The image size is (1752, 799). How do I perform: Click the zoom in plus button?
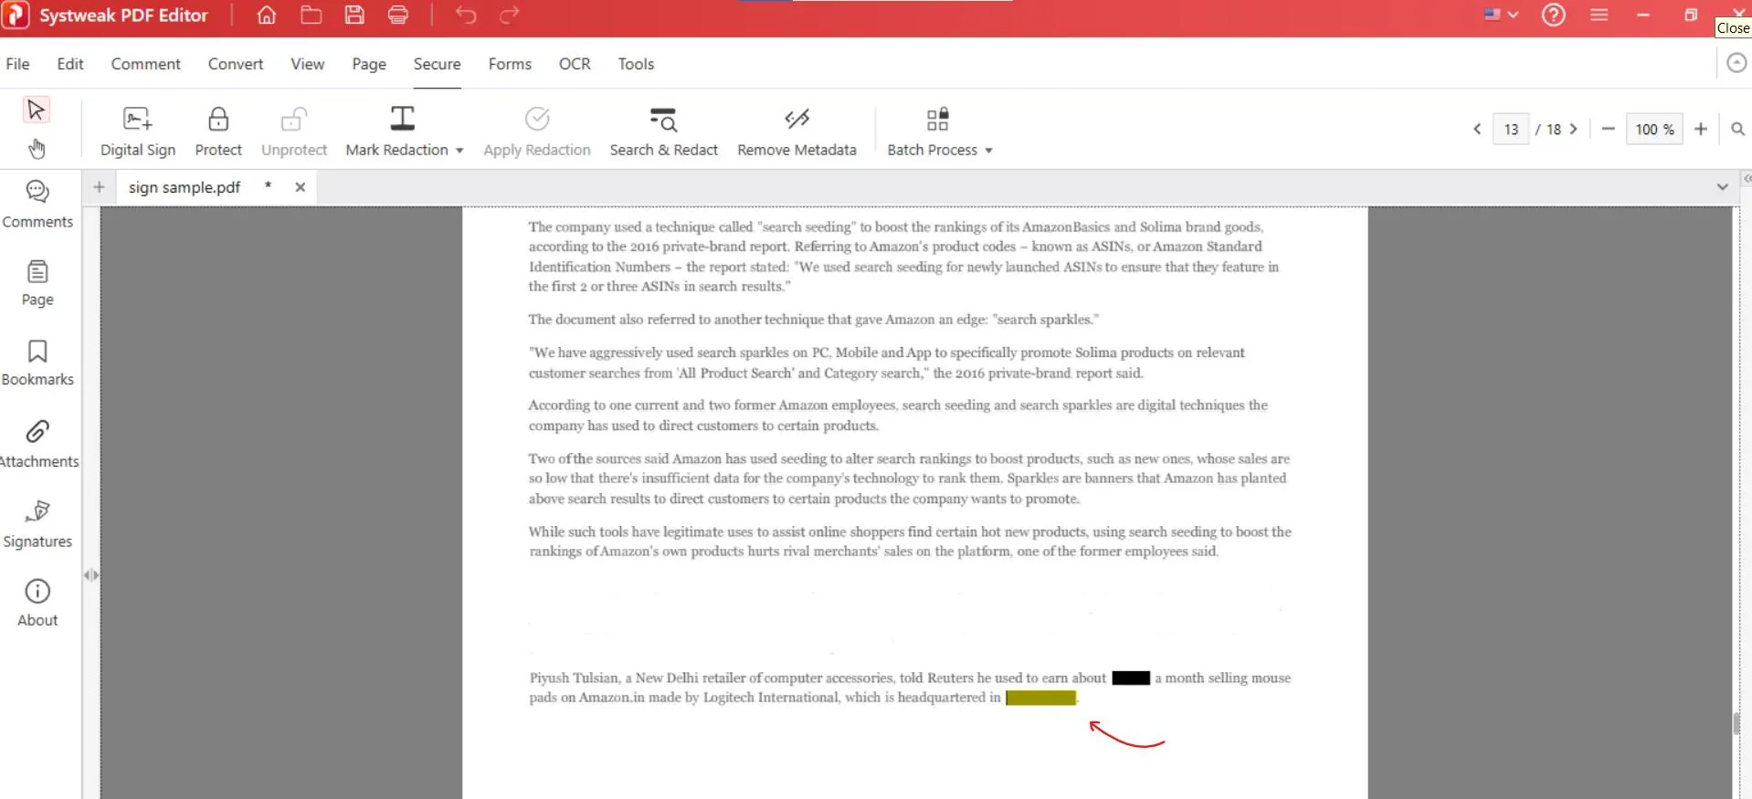tap(1700, 130)
